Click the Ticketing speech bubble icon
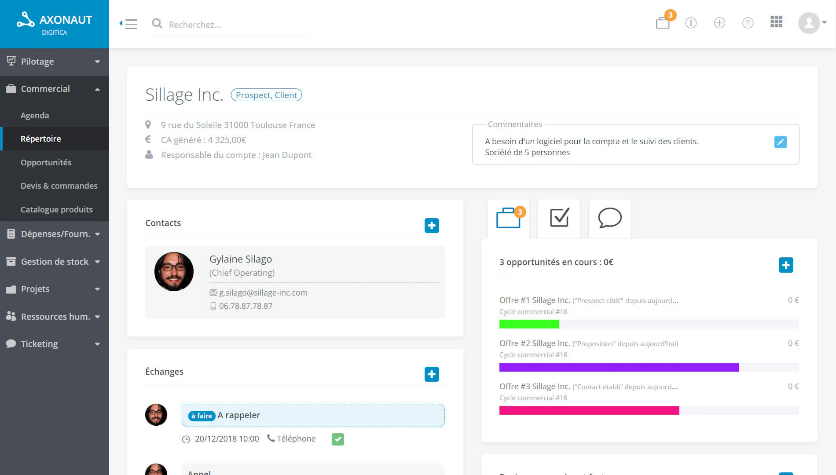Image resolution: width=836 pixels, height=475 pixels. pos(11,344)
